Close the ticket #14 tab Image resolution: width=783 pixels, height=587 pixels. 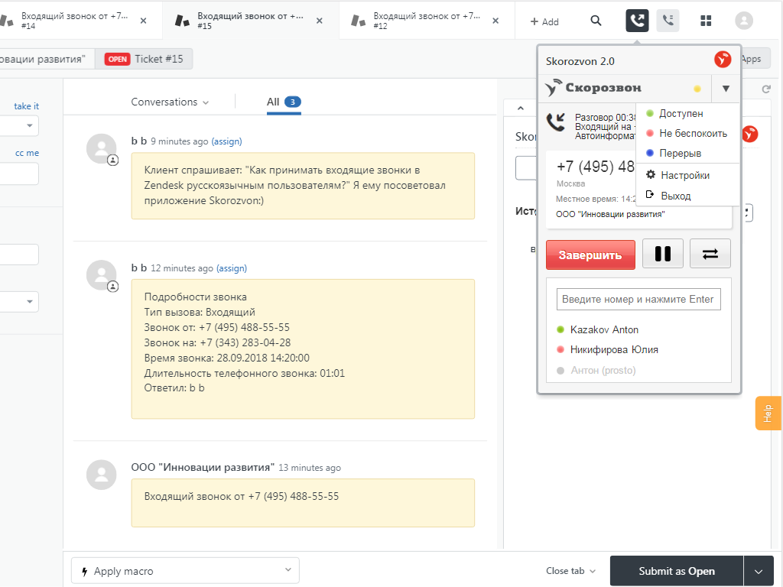[143, 21]
